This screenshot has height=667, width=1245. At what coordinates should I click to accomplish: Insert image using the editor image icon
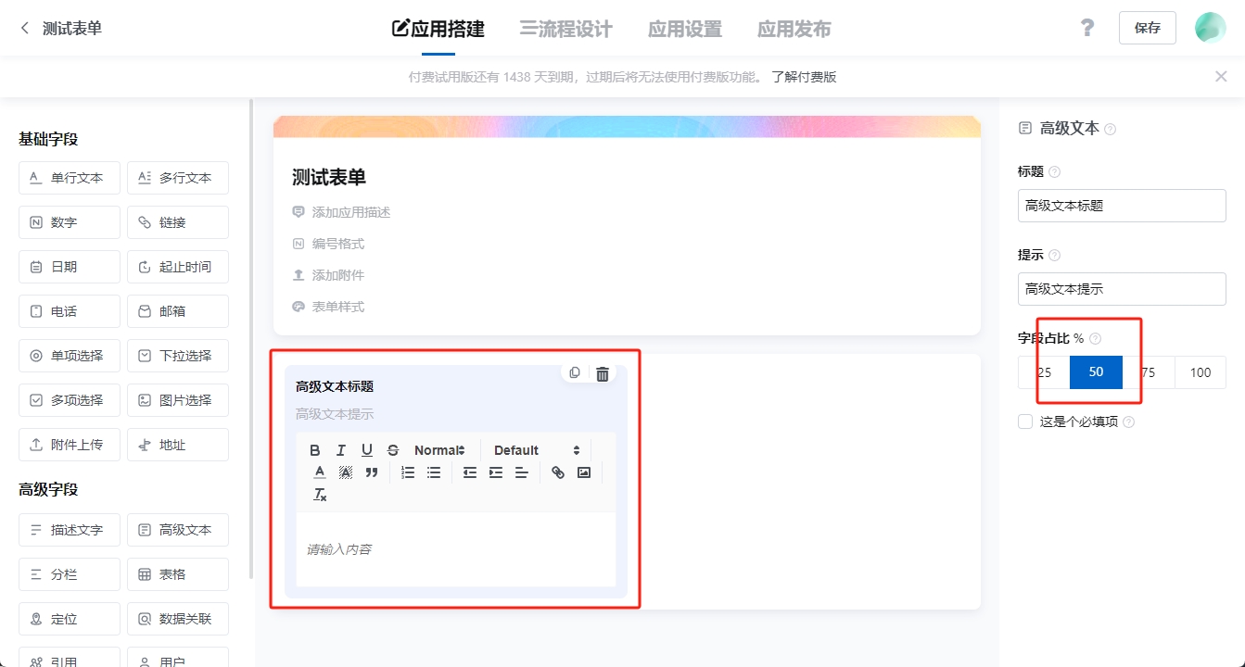point(584,472)
